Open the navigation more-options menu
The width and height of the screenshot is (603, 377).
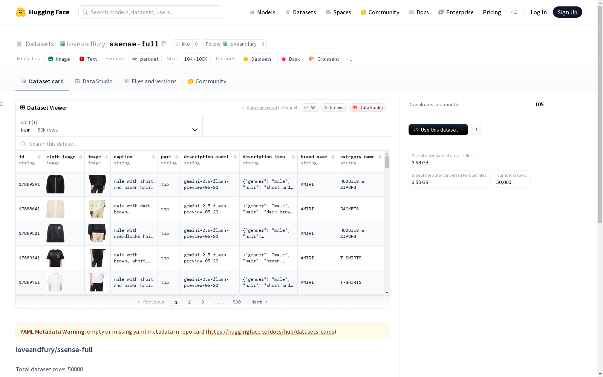click(x=514, y=12)
